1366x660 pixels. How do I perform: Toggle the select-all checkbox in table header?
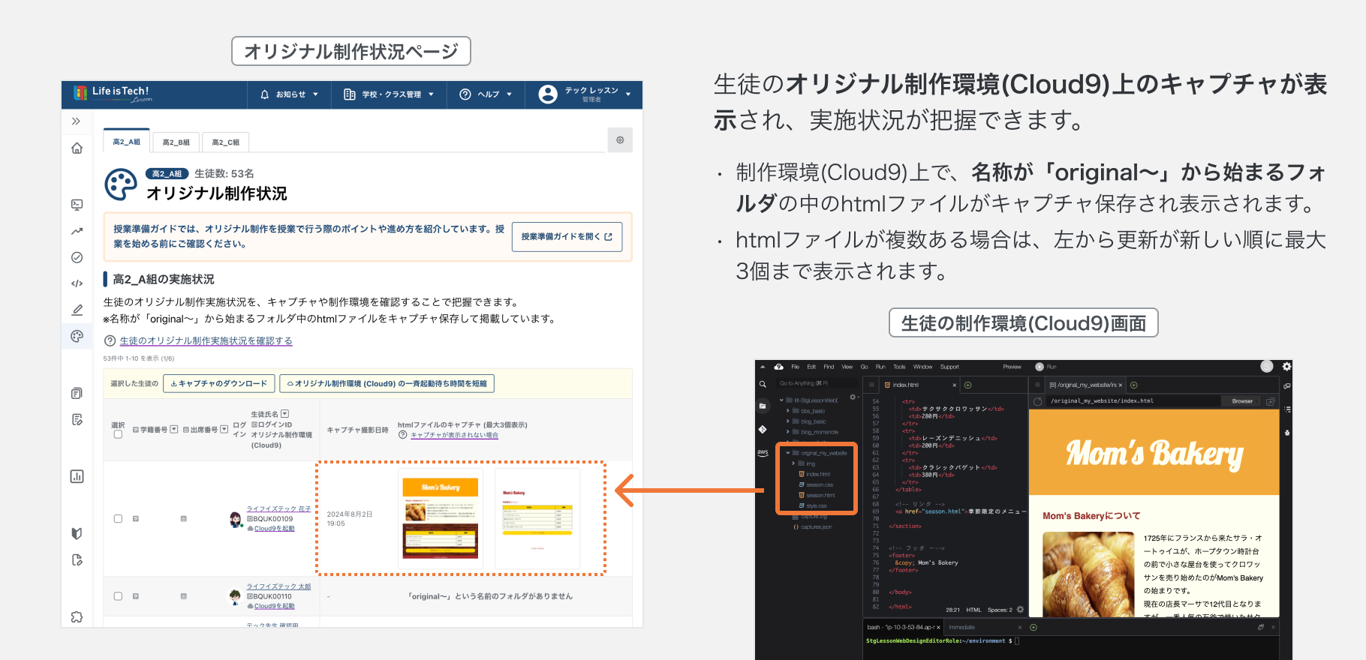click(118, 434)
